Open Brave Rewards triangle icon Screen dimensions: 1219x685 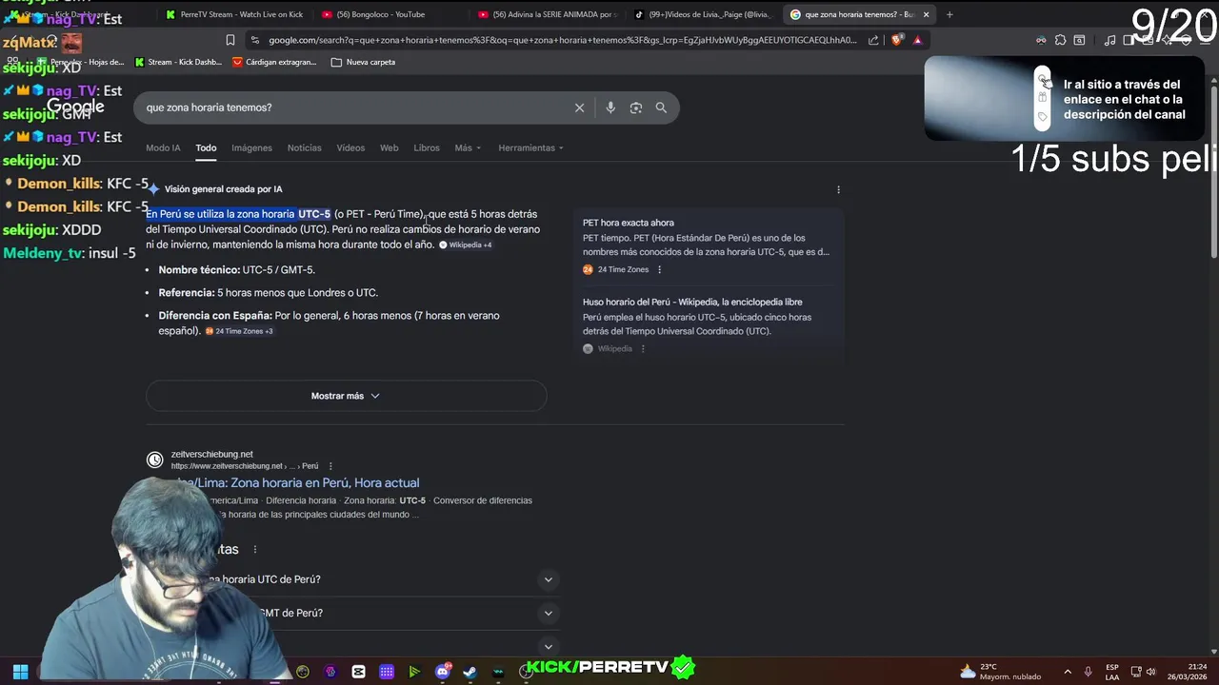tap(917, 40)
